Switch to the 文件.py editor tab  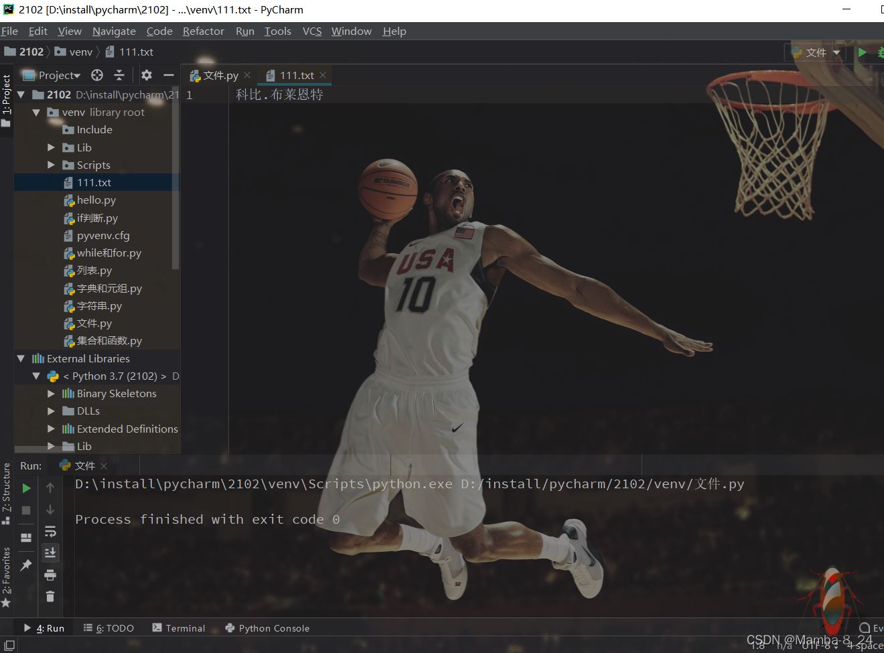[220, 76]
